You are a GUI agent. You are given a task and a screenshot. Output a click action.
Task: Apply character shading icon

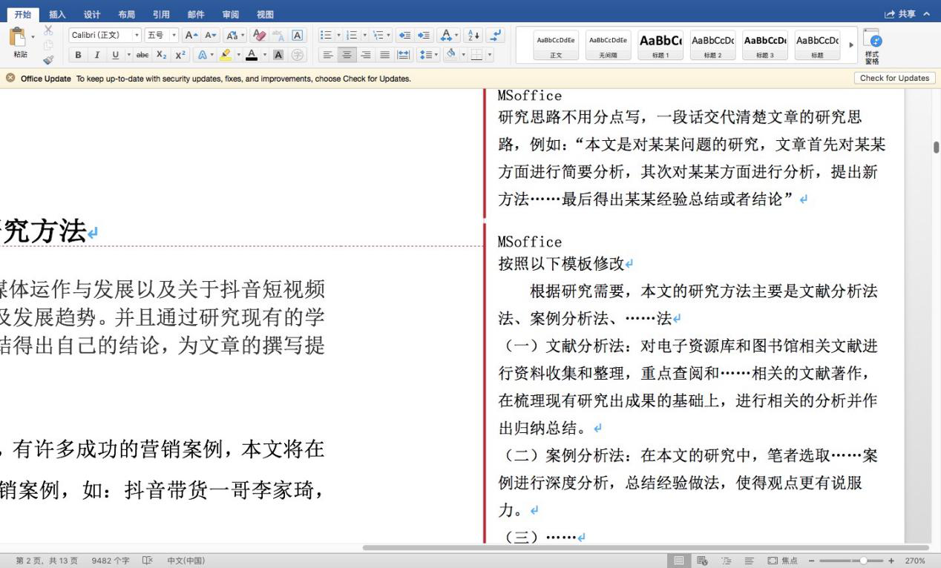coord(278,55)
